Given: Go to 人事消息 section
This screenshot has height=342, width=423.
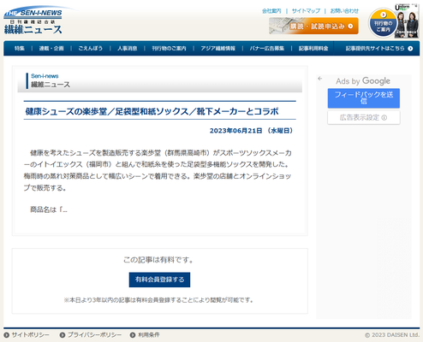Looking at the screenshot, I should point(128,49).
